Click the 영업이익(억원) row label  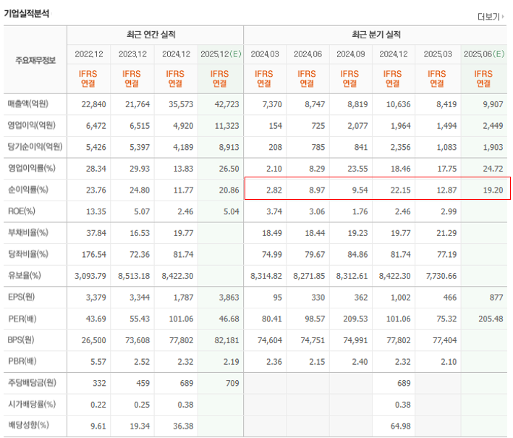coord(32,125)
